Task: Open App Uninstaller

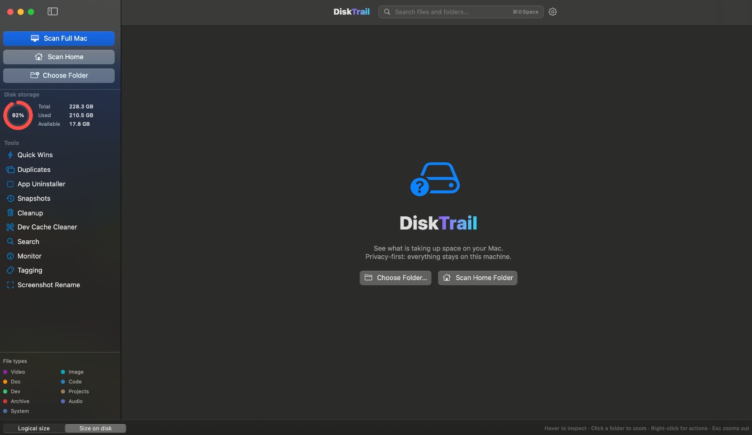Action: [41, 184]
